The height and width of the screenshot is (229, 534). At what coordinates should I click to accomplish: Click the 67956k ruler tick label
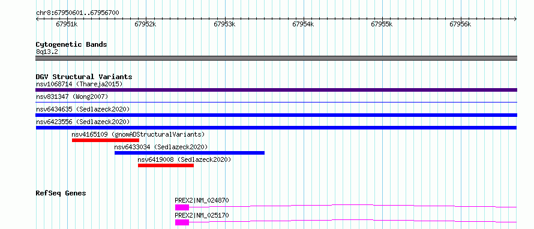click(460, 24)
